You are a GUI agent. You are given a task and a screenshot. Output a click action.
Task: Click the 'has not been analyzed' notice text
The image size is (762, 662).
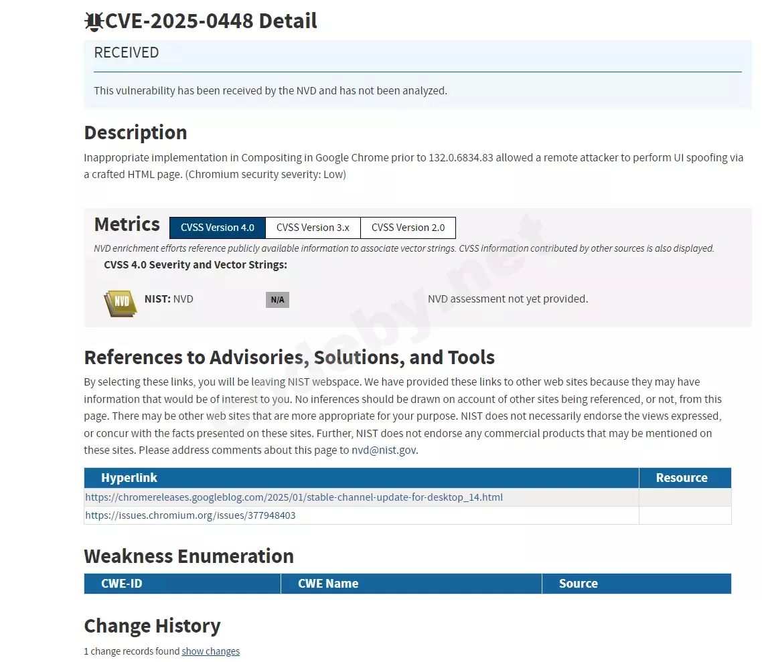tap(271, 91)
